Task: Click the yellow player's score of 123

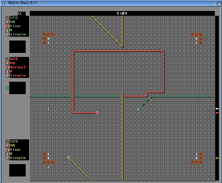Action: click(13, 141)
